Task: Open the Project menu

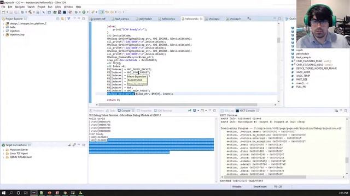Action: click(x=42, y=7)
